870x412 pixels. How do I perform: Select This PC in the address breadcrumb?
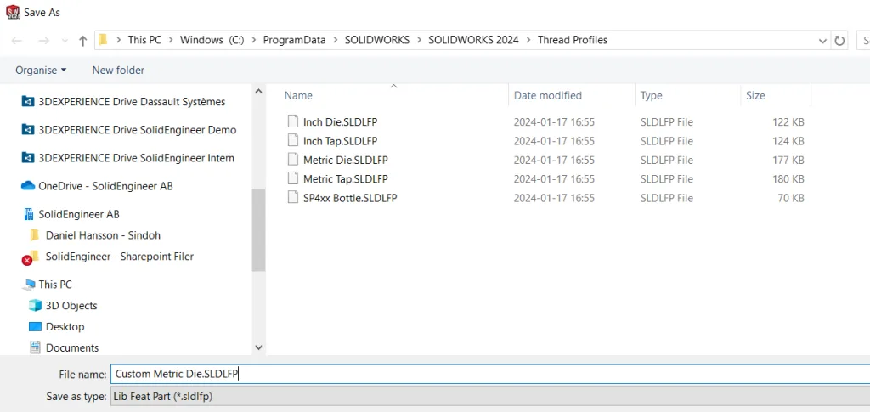pos(144,40)
